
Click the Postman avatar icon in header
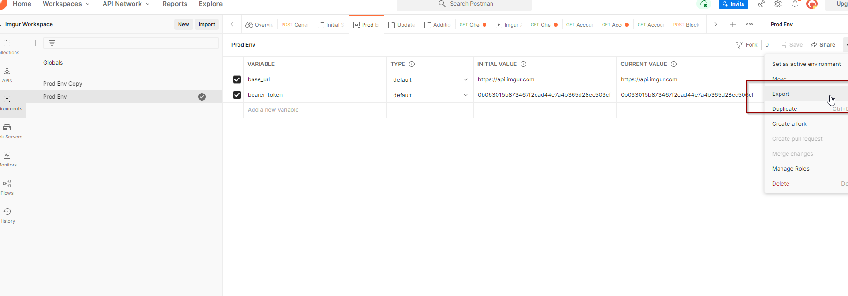[812, 4]
